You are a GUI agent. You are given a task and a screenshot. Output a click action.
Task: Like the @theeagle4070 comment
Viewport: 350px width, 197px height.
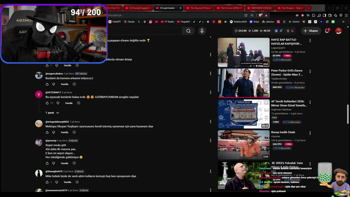pyautogui.click(x=47, y=182)
